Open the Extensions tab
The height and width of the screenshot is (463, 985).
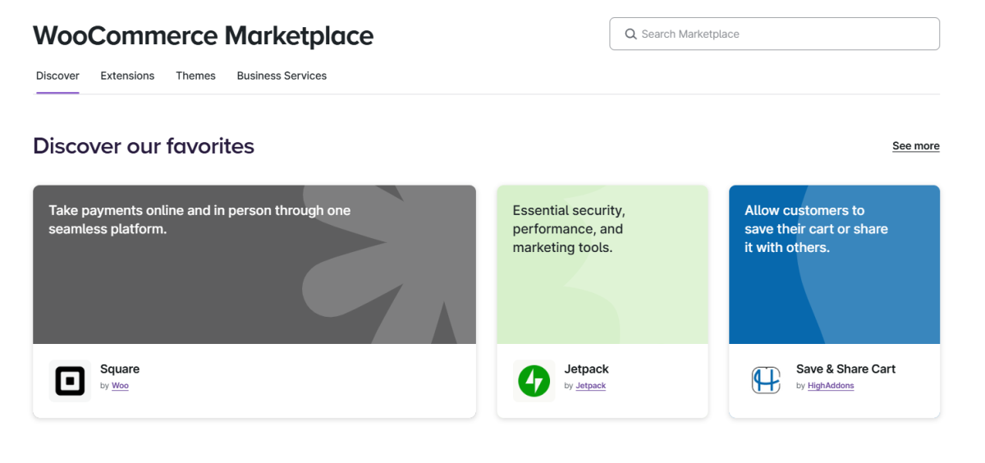127,76
